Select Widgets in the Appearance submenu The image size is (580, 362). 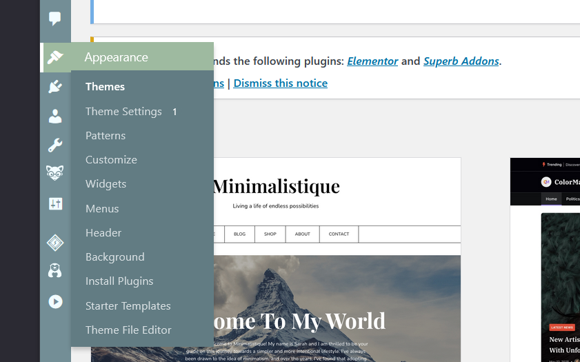point(106,184)
